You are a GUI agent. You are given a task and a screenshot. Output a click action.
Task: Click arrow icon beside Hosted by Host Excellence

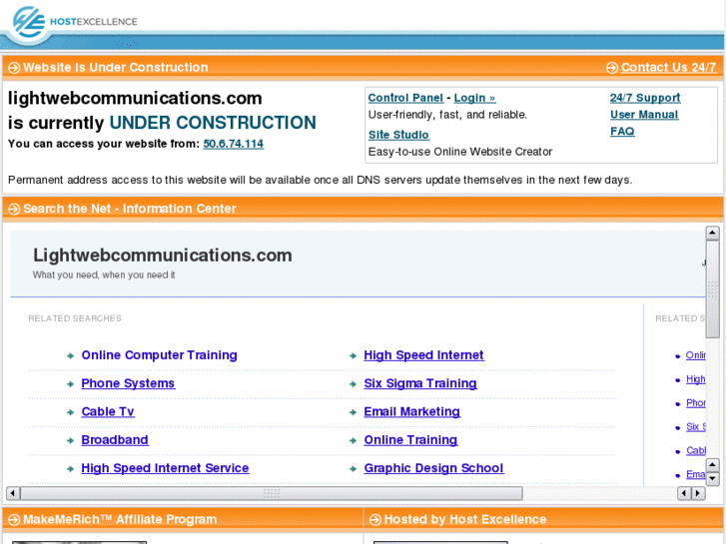point(375,519)
